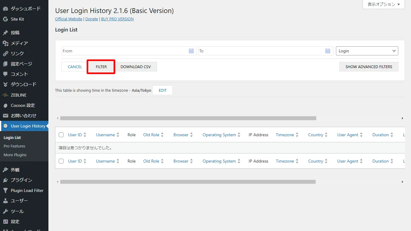Click the chain link icon beside リンク
Viewport: 411px width, 231px height.
(x=5, y=54)
